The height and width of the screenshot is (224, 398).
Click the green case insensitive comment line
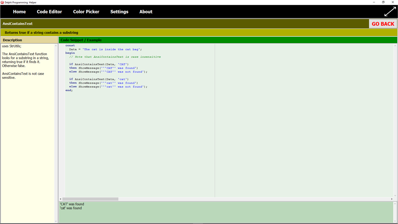tap(115, 57)
